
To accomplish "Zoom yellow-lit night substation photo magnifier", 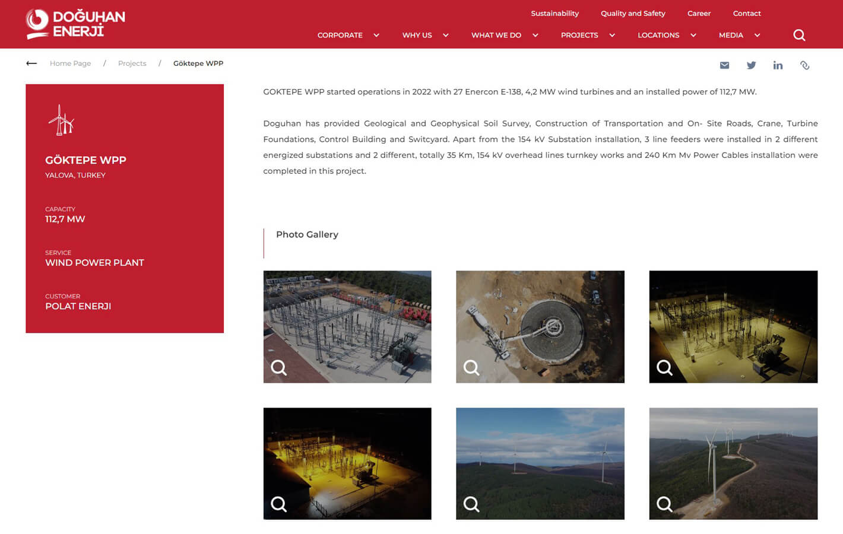I will (x=278, y=504).
